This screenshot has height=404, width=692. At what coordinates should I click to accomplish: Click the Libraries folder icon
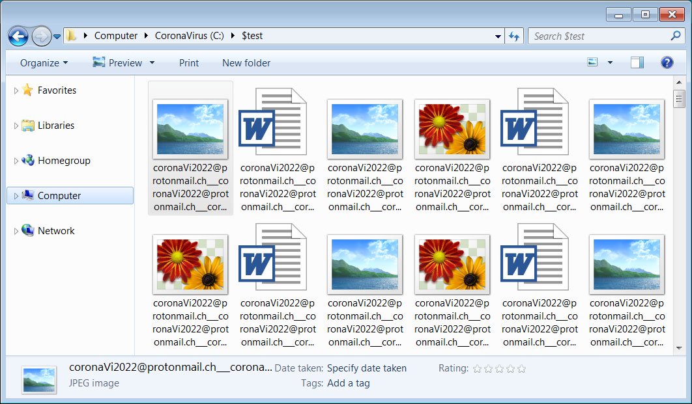tap(27, 126)
